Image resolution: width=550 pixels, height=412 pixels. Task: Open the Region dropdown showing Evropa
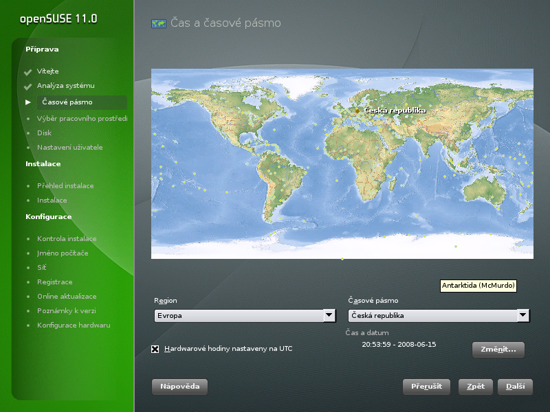point(245,316)
